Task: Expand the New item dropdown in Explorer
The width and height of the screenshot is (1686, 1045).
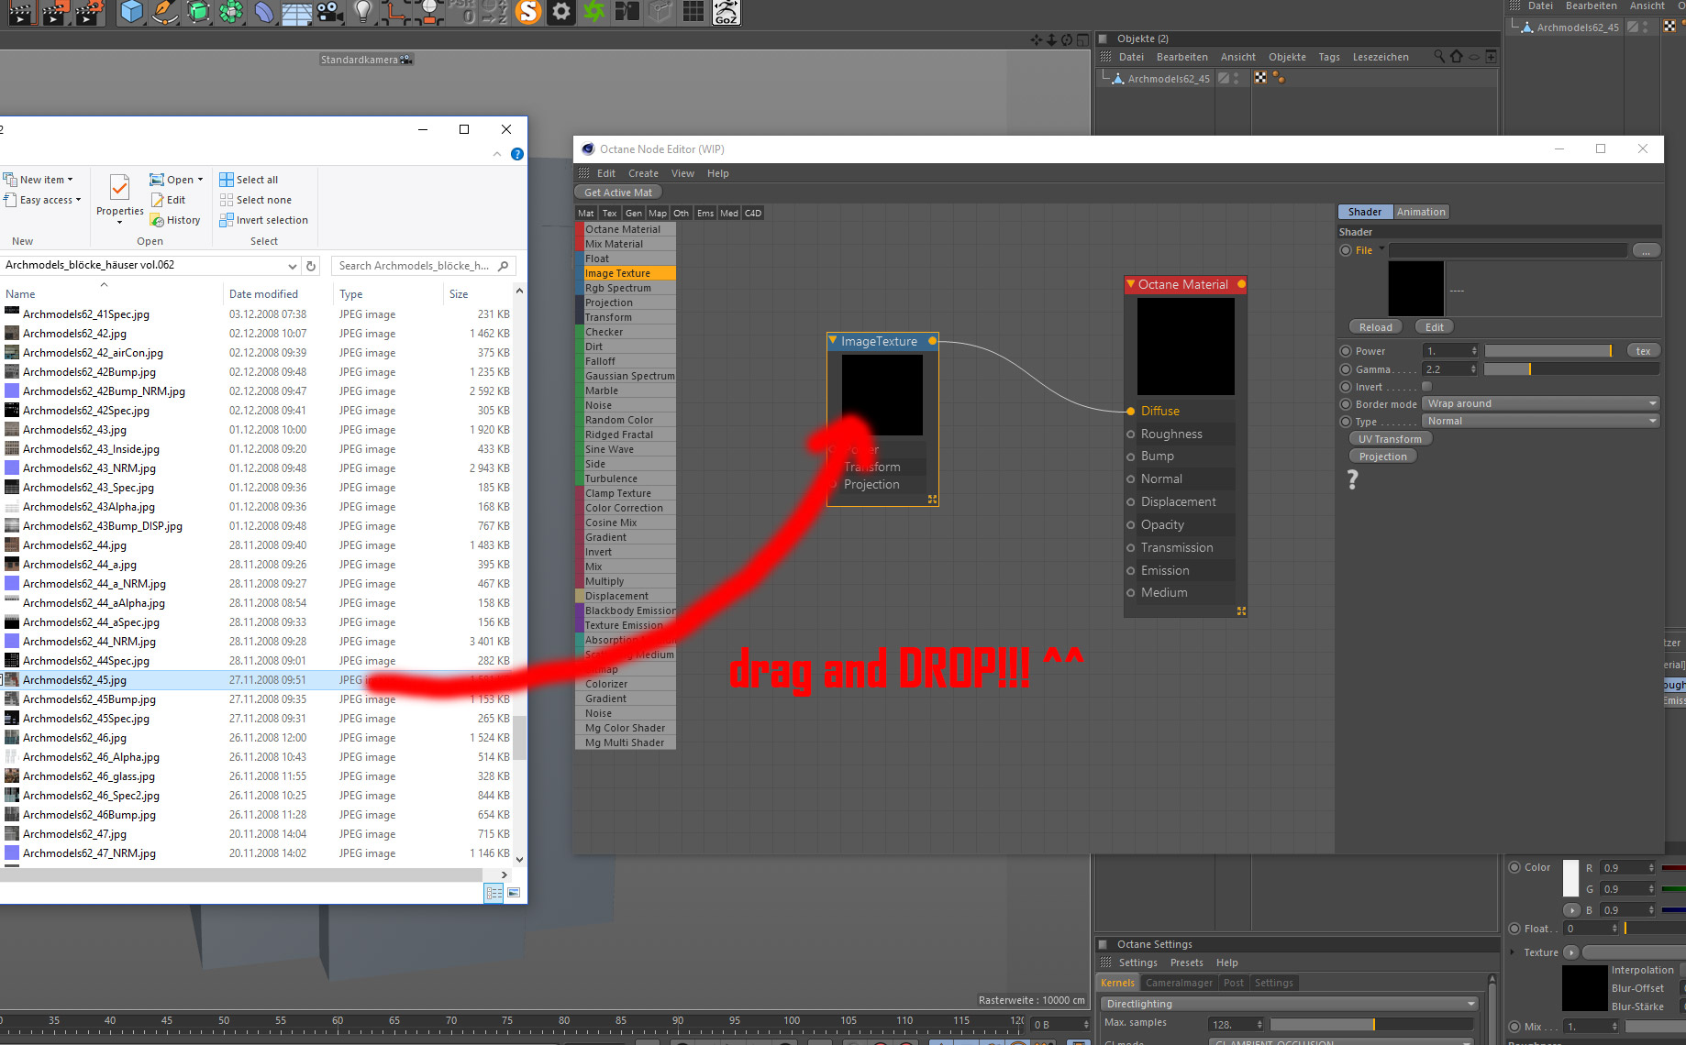Action: tap(70, 180)
